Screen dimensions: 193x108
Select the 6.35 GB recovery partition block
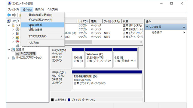pos(125,58)
